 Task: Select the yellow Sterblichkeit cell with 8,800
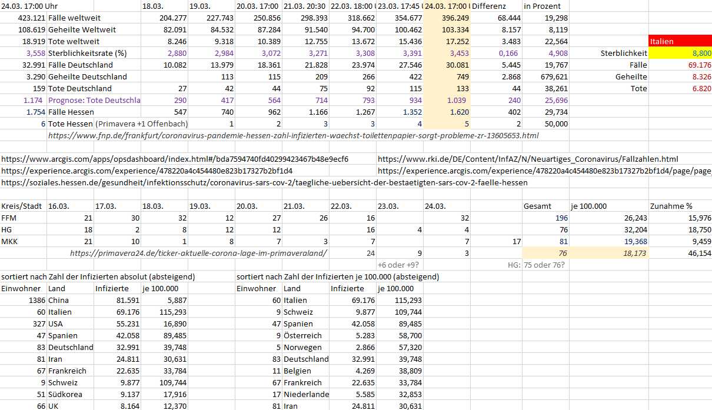(680, 54)
